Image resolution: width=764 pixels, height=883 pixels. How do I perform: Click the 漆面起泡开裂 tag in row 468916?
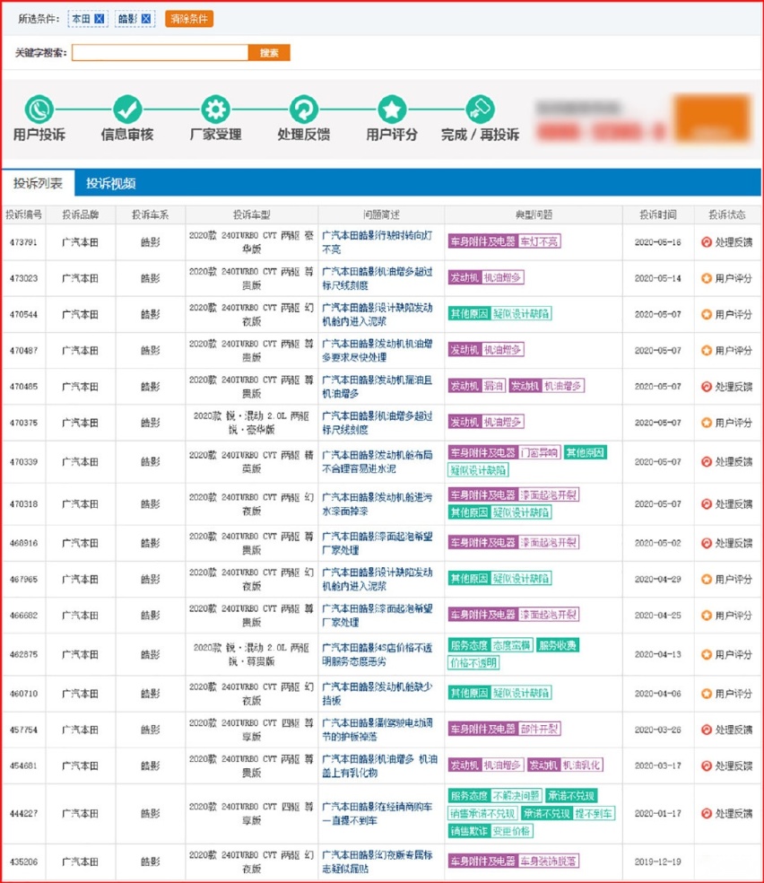tap(548, 542)
